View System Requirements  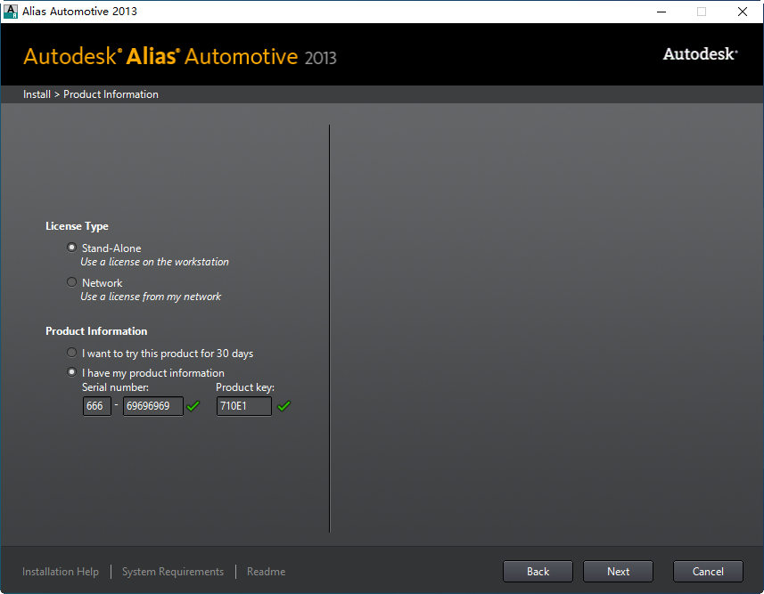click(173, 572)
